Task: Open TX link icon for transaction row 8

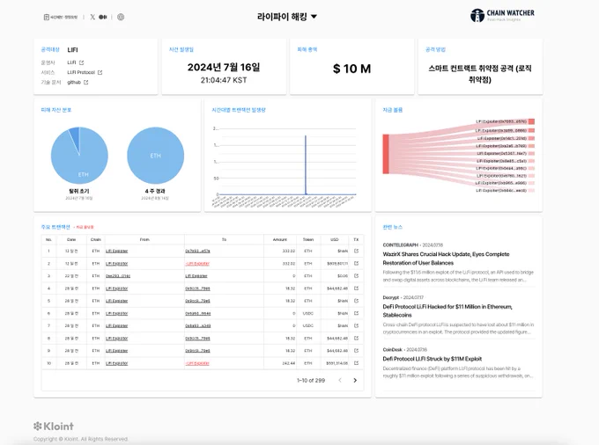Action: [x=356, y=339]
